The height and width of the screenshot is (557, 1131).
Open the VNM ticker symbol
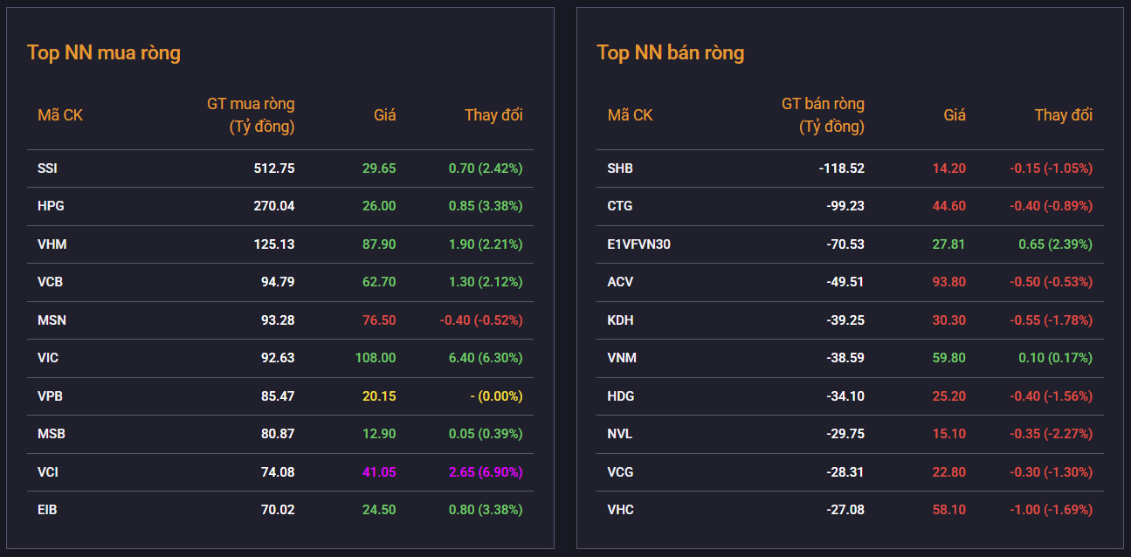[x=622, y=358]
